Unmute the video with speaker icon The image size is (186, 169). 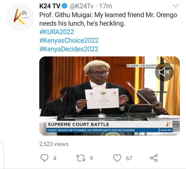164,72
